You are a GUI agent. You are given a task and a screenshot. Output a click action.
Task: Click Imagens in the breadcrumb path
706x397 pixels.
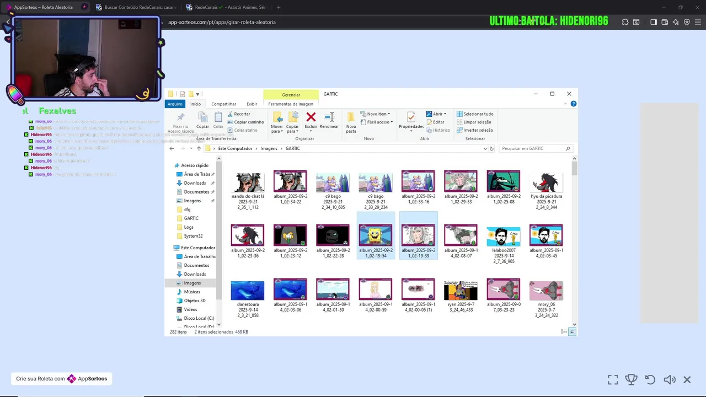pos(269,148)
